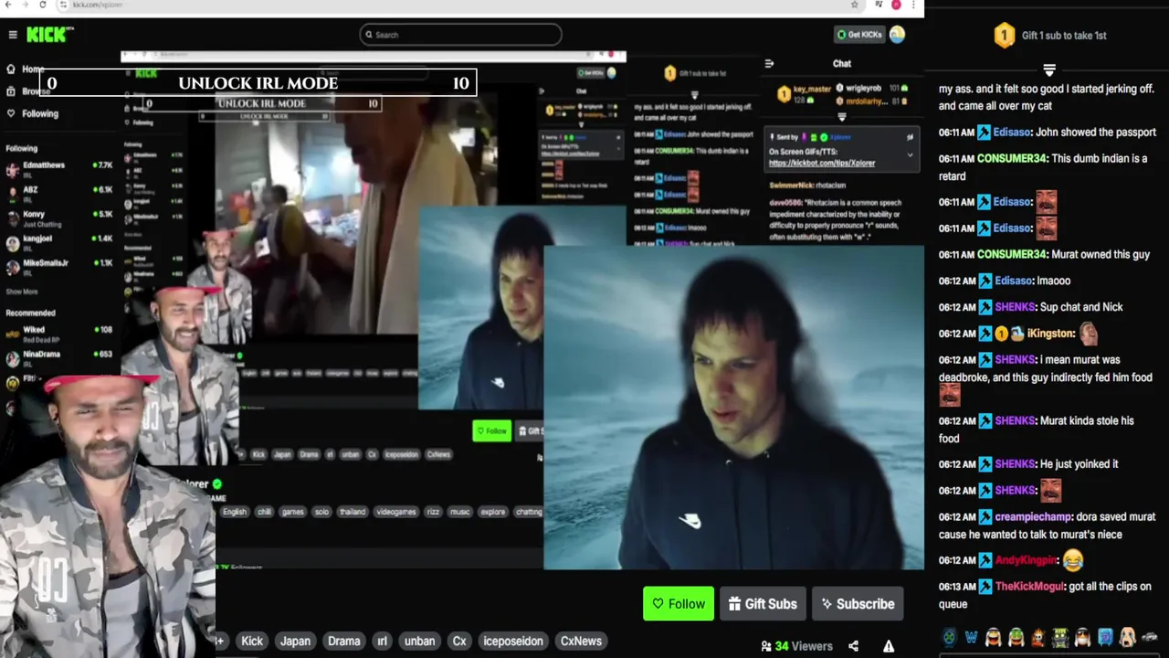
Task: Click the large green Follow button
Action: pos(679,604)
